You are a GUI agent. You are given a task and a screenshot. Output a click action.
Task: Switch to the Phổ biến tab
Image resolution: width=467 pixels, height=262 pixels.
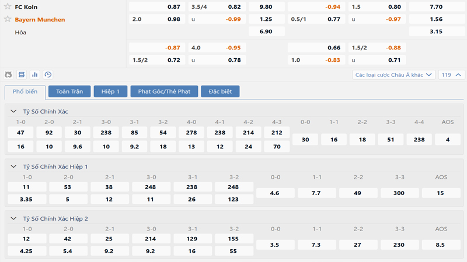[x=25, y=91]
